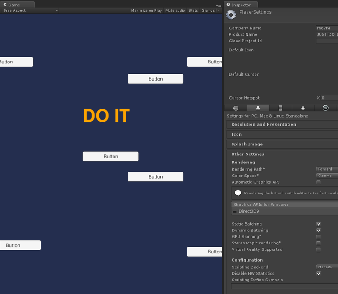Select Direct3D9 in Graphics APIs list
Image resolution: width=338 pixels, height=294 pixels.
coord(284,211)
